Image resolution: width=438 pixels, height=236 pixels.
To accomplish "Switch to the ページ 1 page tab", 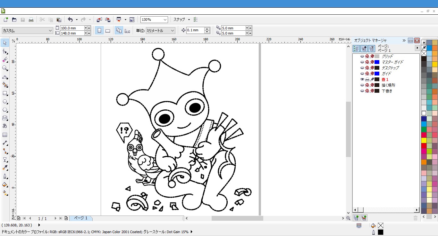I will tap(81, 218).
